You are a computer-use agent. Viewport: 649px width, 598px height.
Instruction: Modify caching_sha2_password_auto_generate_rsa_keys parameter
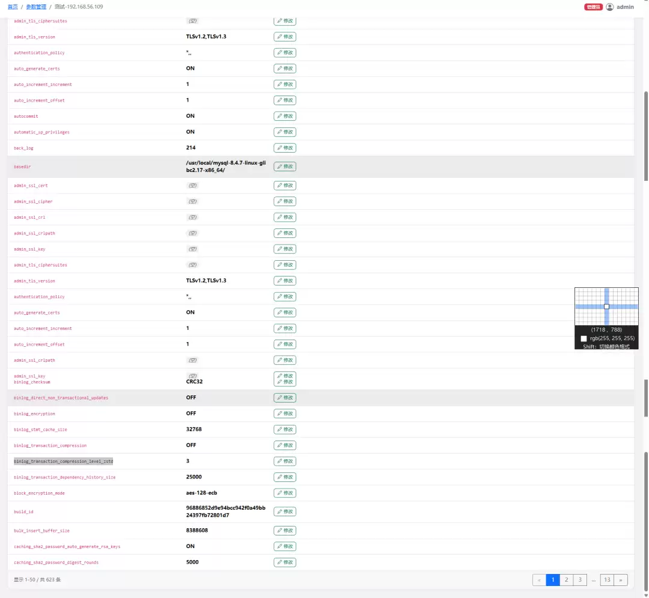pyautogui.click(x=285, y=546)
